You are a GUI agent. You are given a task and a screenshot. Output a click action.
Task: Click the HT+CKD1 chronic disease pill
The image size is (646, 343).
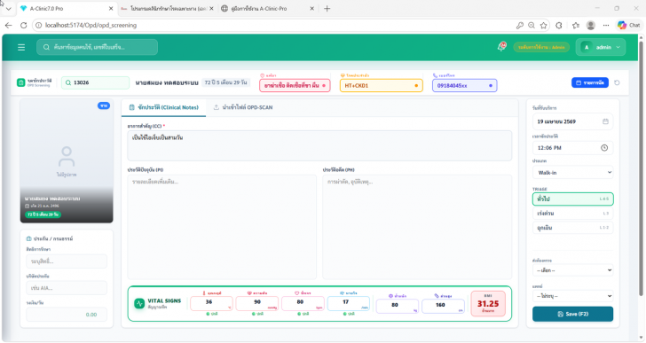click(x=381, y=86)
